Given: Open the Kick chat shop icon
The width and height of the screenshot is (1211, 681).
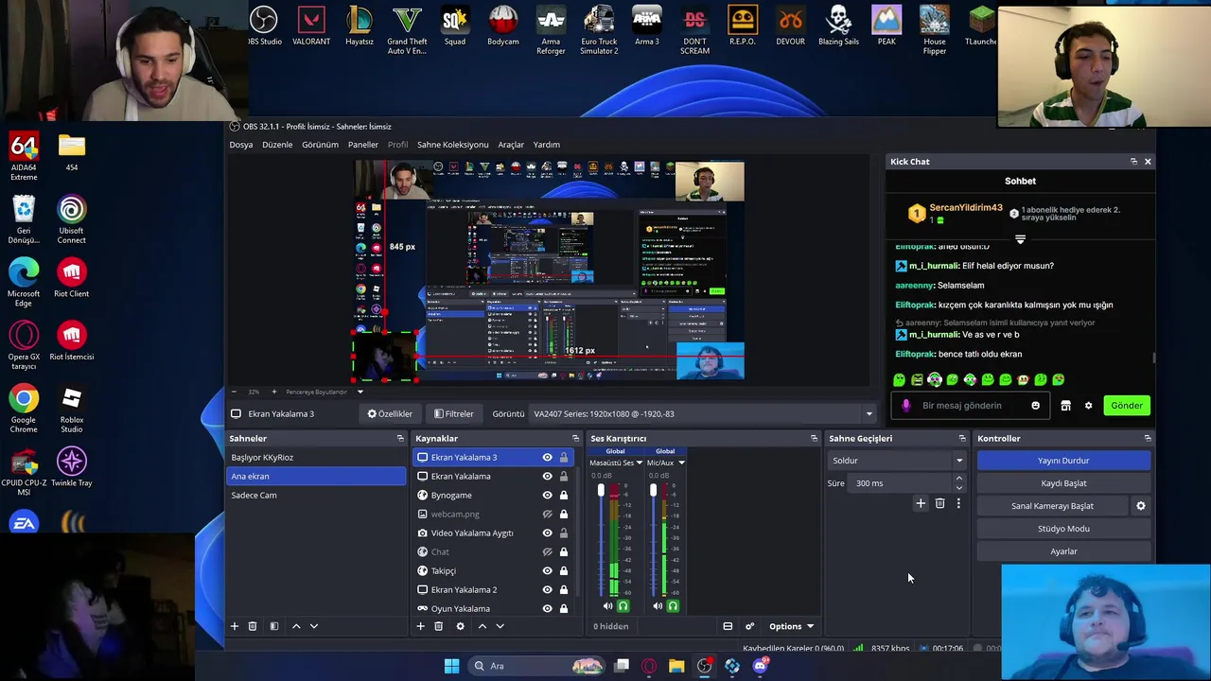Looking at the screenshot, I should pos(1065,406).
